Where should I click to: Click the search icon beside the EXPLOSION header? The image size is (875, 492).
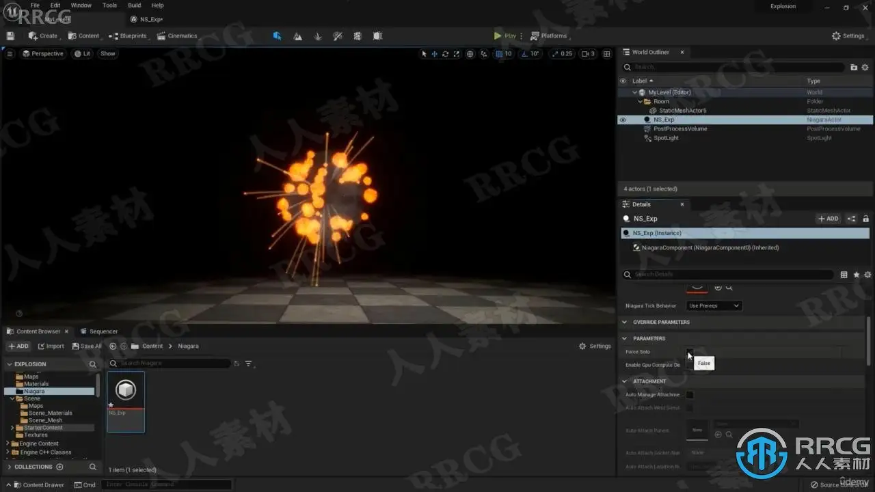click(93, 364)
